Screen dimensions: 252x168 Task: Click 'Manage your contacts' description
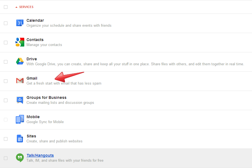tap(44, 45)
